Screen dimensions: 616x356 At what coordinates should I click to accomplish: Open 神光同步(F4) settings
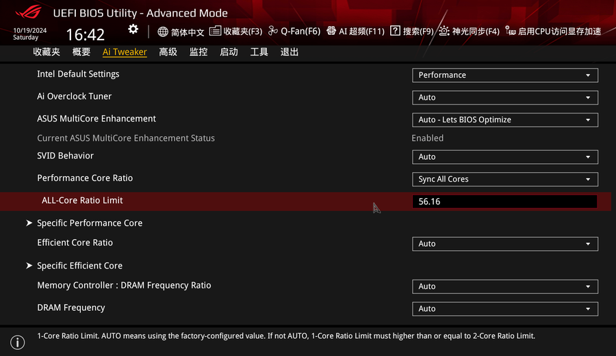(x=476, y=31)
